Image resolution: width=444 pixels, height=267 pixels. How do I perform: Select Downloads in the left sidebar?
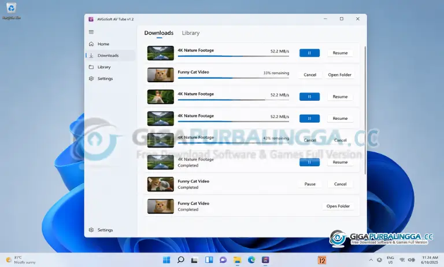pos(110,56)
